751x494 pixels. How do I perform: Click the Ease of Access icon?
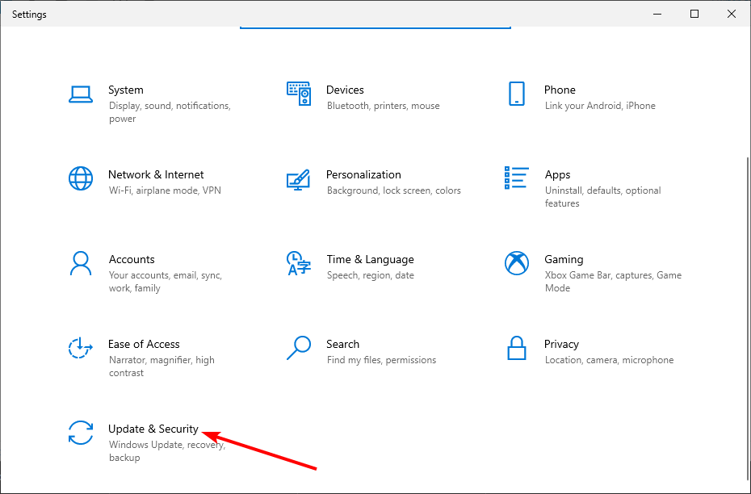click(x=80, y=348)
